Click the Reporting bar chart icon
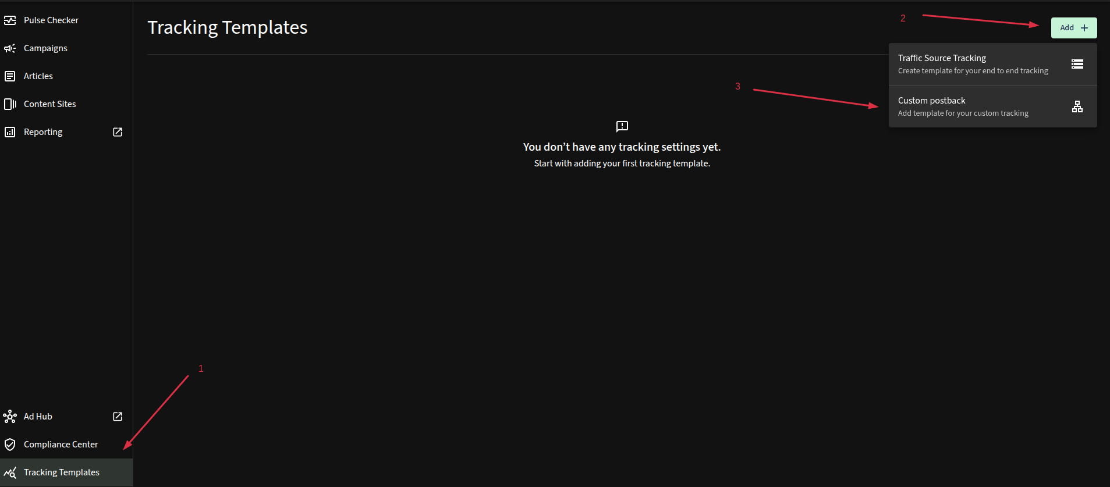The height and width of the screenshot is (487, 1110). point(10,132)
